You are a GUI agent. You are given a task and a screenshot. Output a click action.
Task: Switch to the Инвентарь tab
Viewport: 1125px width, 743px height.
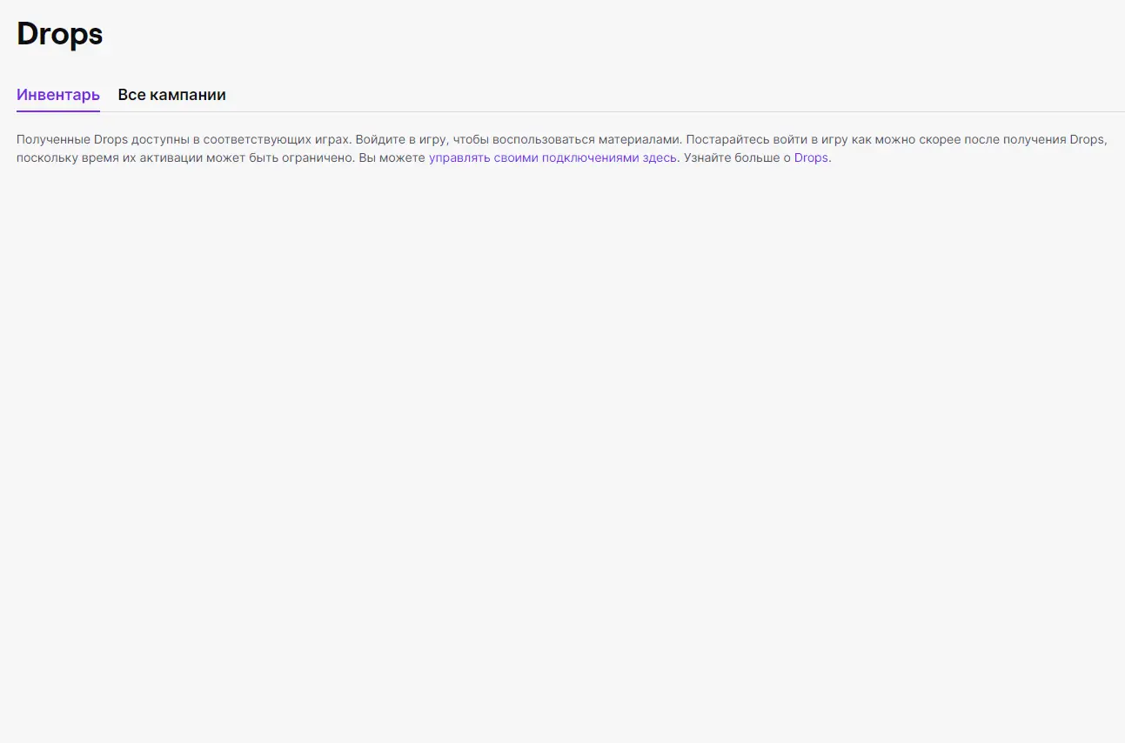pyautogui.click(x=58, y=95)
